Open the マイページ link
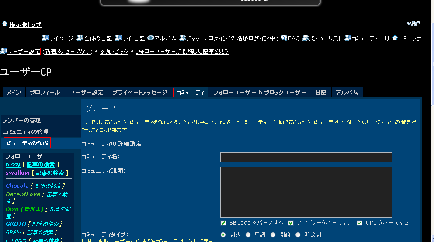434x242 pixels. (x=61, y=38)
